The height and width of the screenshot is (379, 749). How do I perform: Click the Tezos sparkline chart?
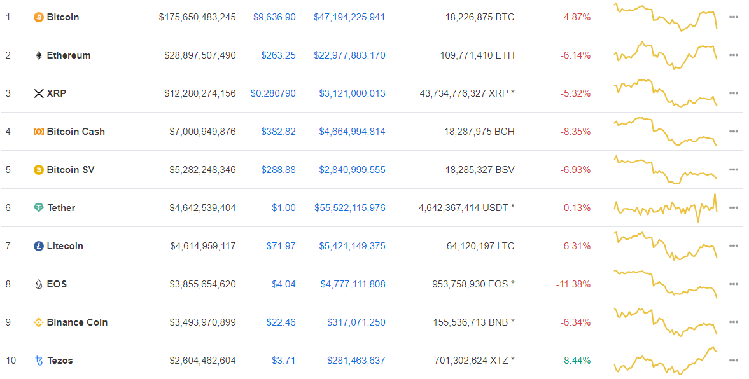click(x=665, y=360)
